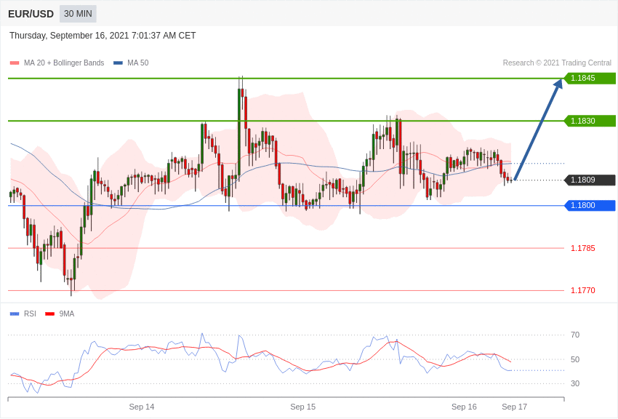Click the '9MA' legend label
This screenshot has height=419, width=618.
[x=67, y=314]
